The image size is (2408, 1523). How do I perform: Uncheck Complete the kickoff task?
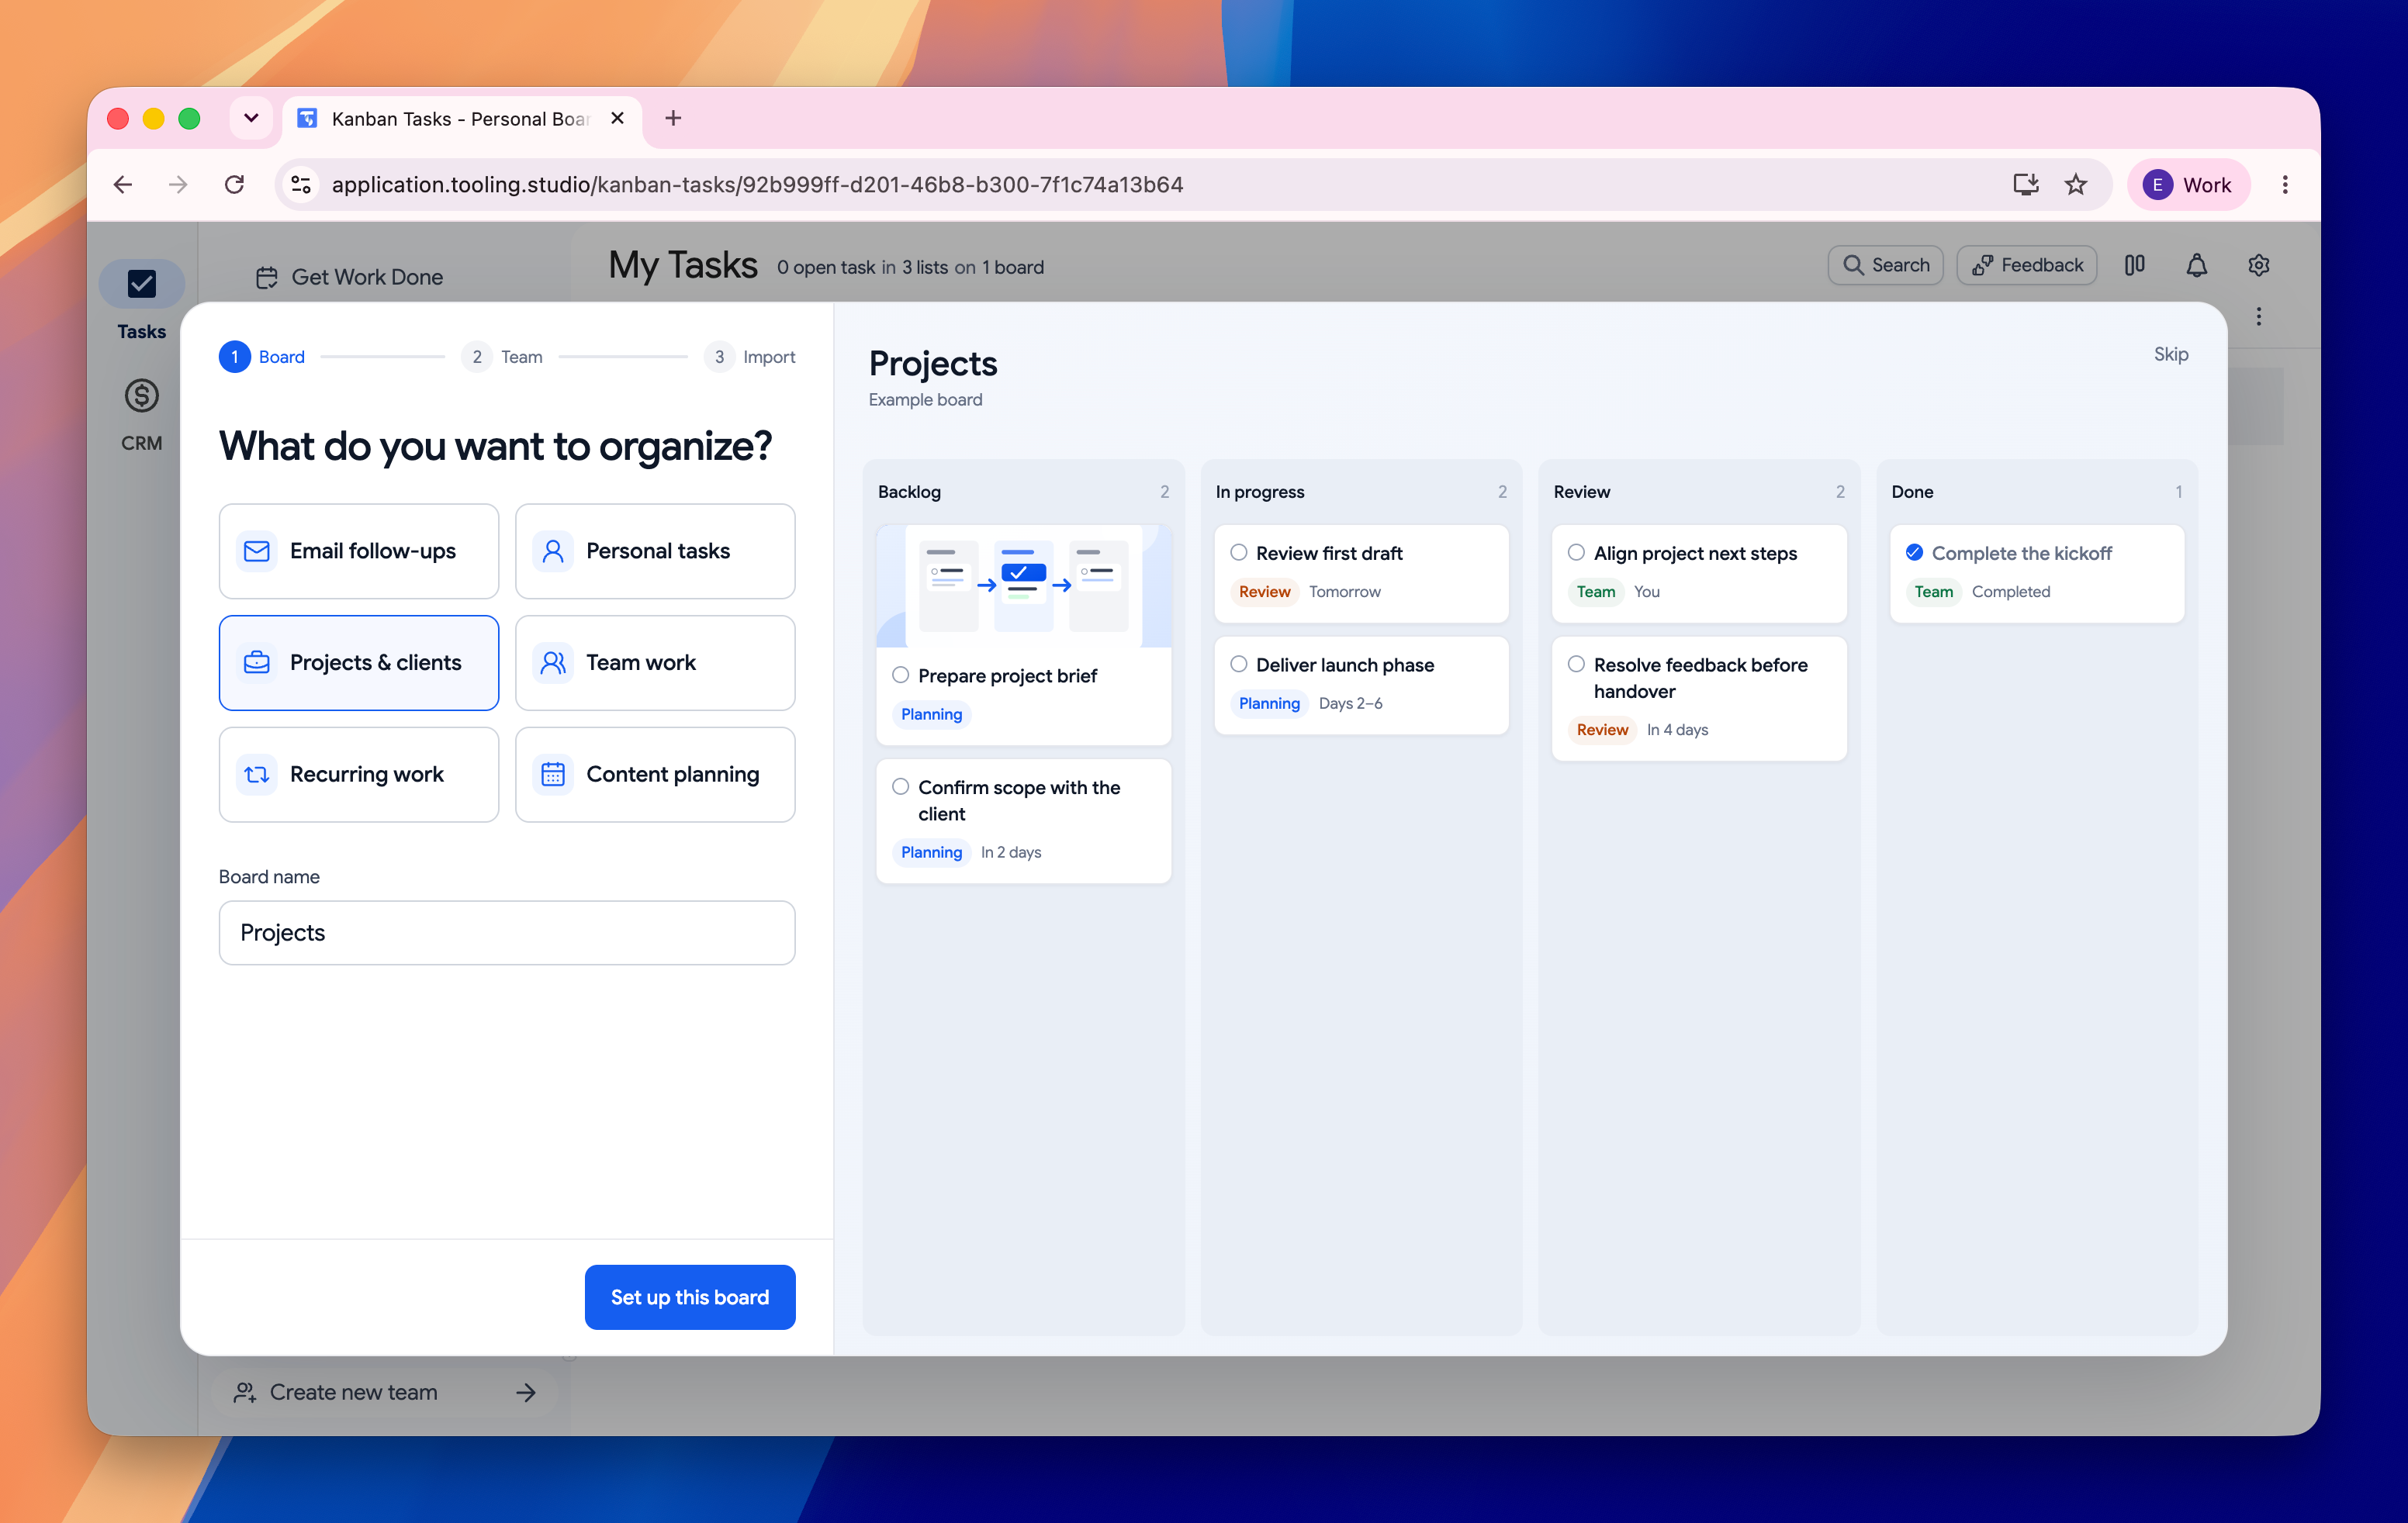coord(1914,553)
